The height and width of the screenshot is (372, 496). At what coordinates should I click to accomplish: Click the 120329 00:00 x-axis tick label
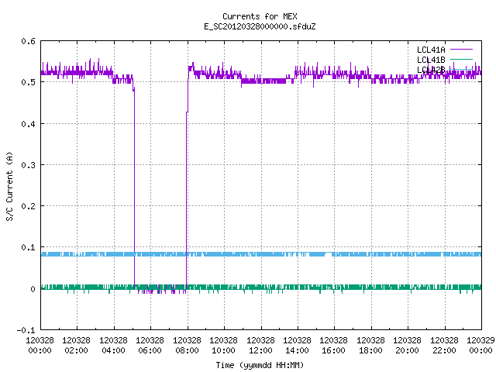pyautogui.click(x=480, y=345)
